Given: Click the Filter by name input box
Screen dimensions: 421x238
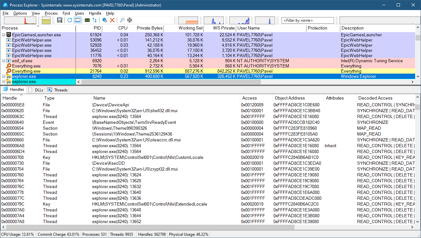Looking at the screenshot, I should click(307, 20).
